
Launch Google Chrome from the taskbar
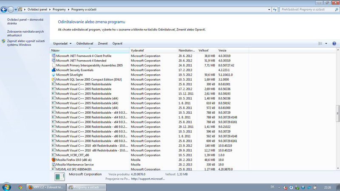[20, 187]
